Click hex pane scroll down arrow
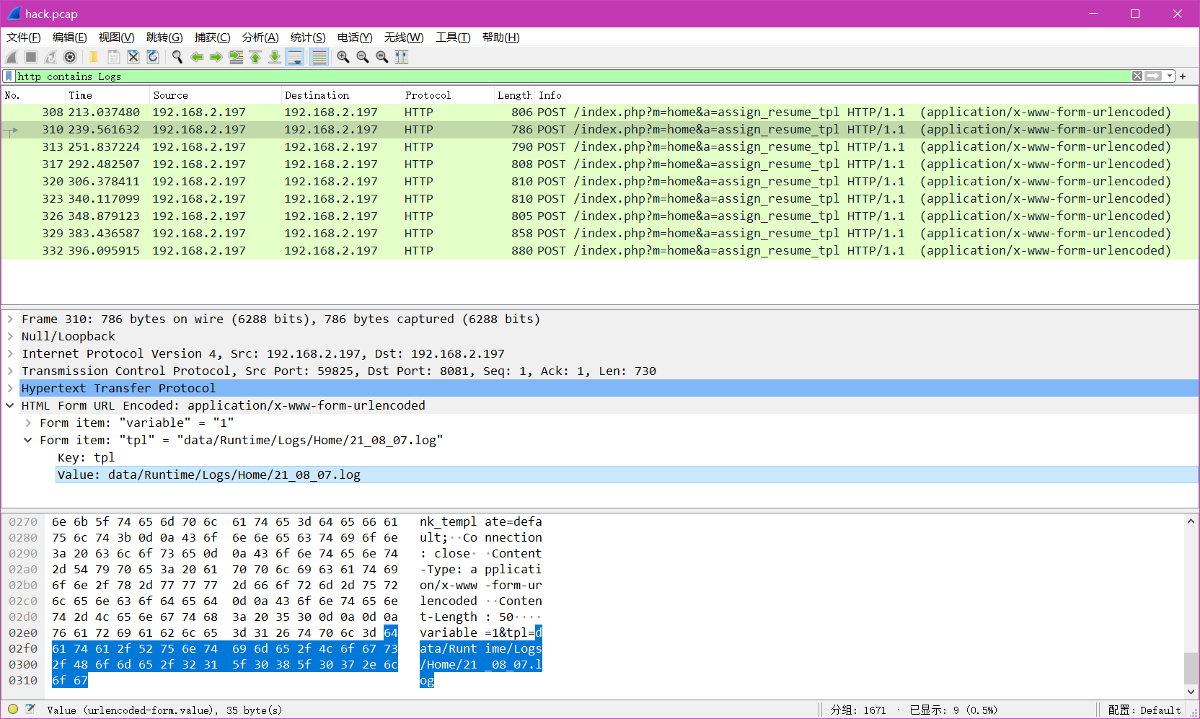 (x=1191, y=691)
